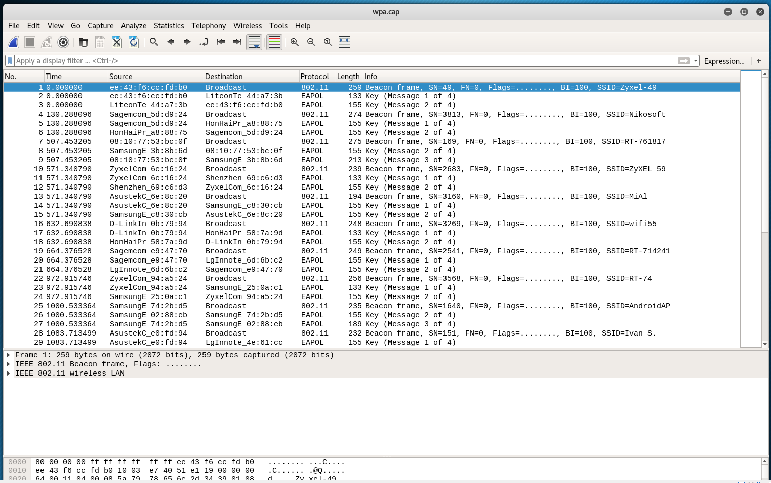Reload the capture file icon
The width and height of the screenshot is (771, 483).
point(134,42)
